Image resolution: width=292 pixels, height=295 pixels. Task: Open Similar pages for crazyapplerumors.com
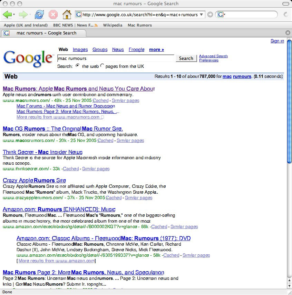tap(138, 198)
